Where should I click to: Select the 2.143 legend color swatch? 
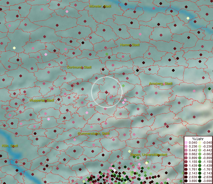pos(186,173)
